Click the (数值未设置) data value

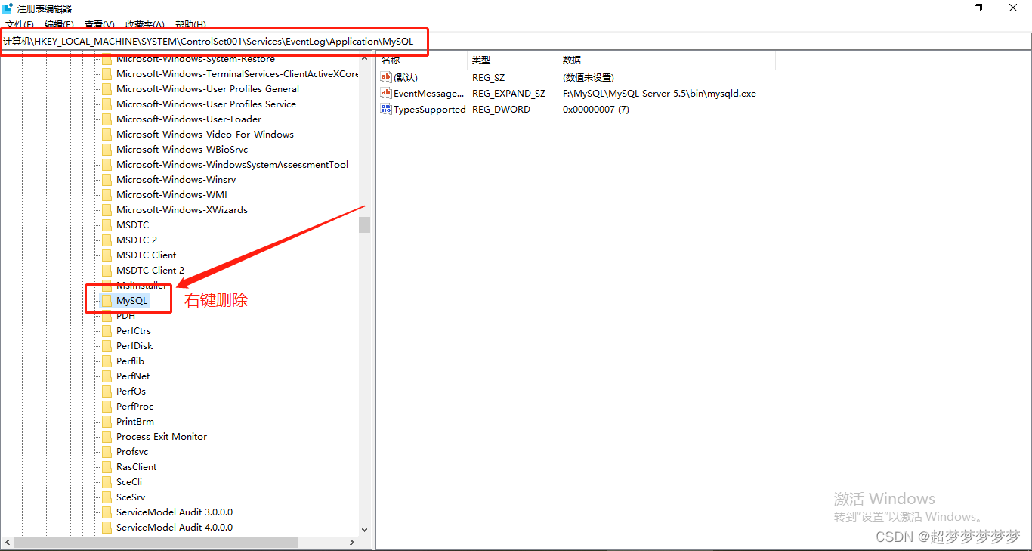tap(588, 78)
